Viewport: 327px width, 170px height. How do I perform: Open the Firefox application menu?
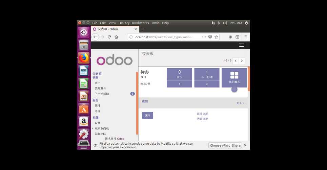point(246,37)
